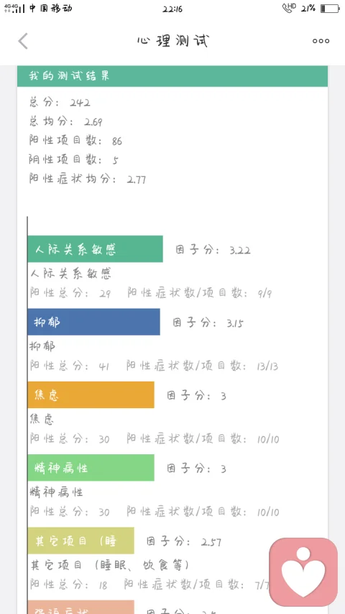Select the orange 焦虑 factor bar

[91, 394]
